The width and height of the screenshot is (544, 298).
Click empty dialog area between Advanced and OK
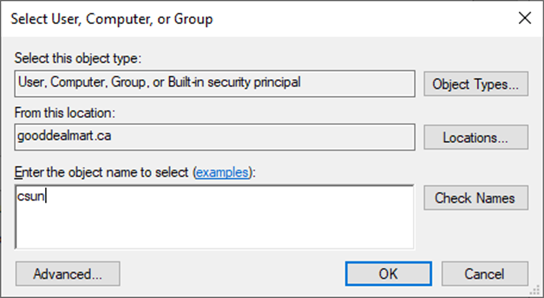pyautogui.click(x=232, y=274)
